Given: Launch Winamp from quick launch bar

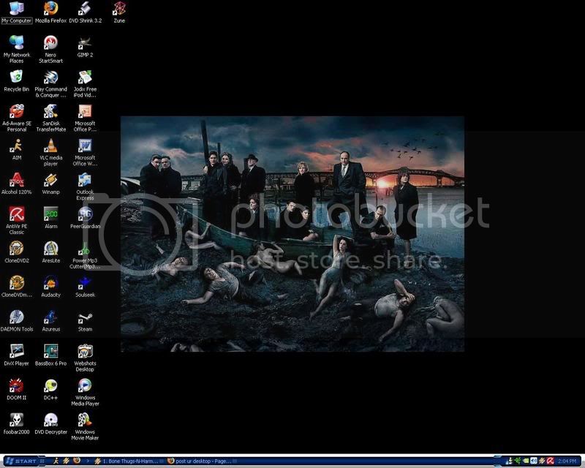Looking at the screenshot, I should pos(67,461).
